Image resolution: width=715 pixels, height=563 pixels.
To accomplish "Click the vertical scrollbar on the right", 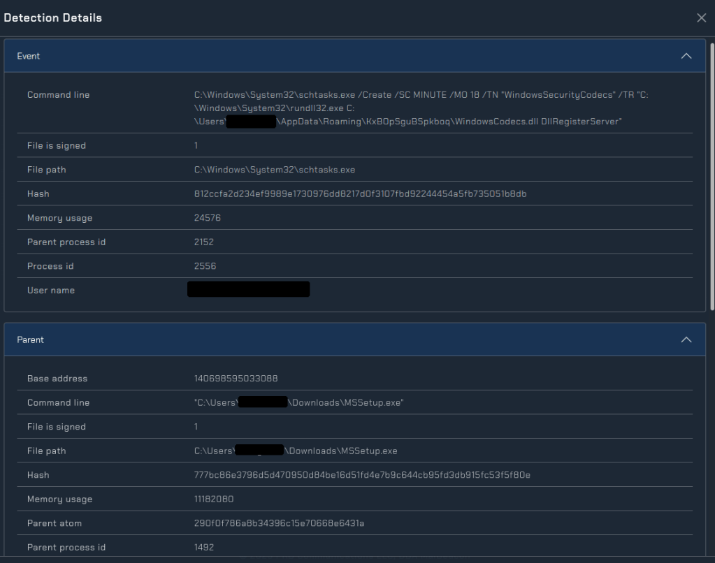I will coord(712,175).
